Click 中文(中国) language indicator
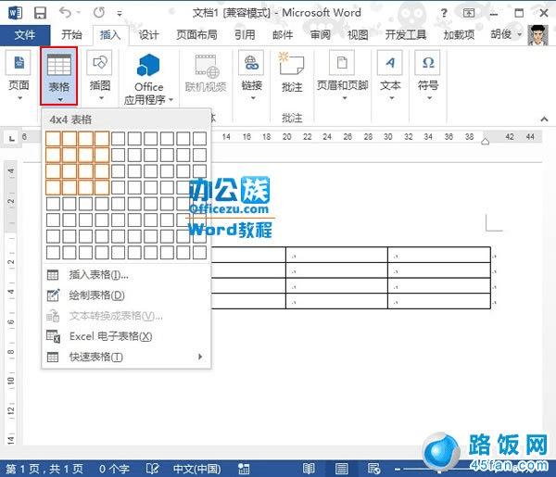Viewport: 556px width, 477px height. coord(196,470)
